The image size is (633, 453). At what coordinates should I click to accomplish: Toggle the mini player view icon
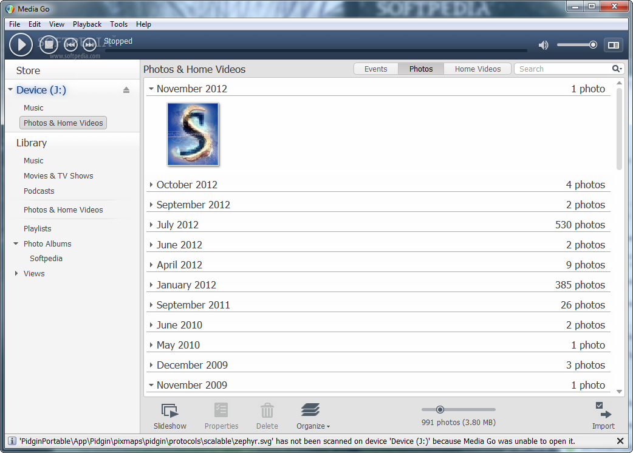click(613, 45)
